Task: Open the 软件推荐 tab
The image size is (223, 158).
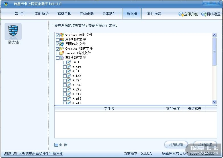Action: (x=154, y=14)
